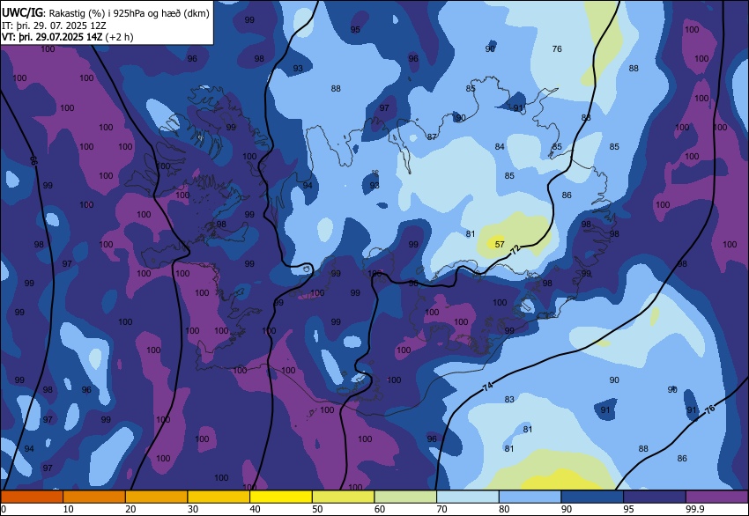Click the 30–40 legend color swatch
The width and height of the screenshot is (749, 516).
(x=219, y=497)
